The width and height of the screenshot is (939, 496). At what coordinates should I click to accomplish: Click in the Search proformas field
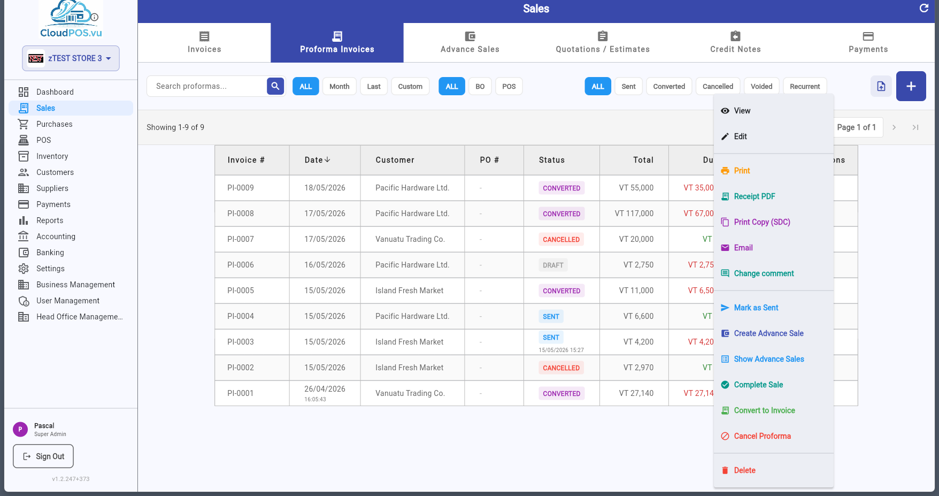[206, 86]
